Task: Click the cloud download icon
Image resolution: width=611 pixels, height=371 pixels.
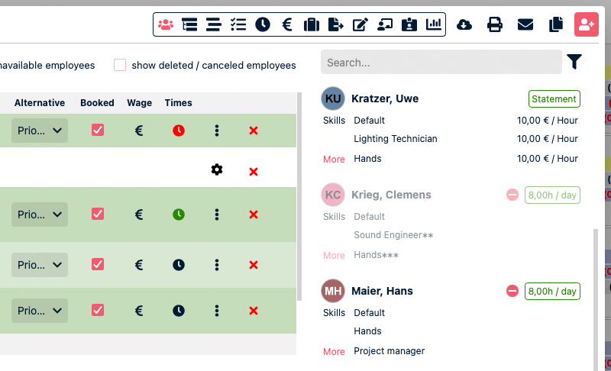Action: pos(464,24)
